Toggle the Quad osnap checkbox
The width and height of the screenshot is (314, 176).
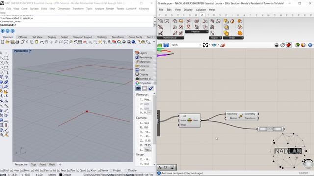(x=78, y=170)
